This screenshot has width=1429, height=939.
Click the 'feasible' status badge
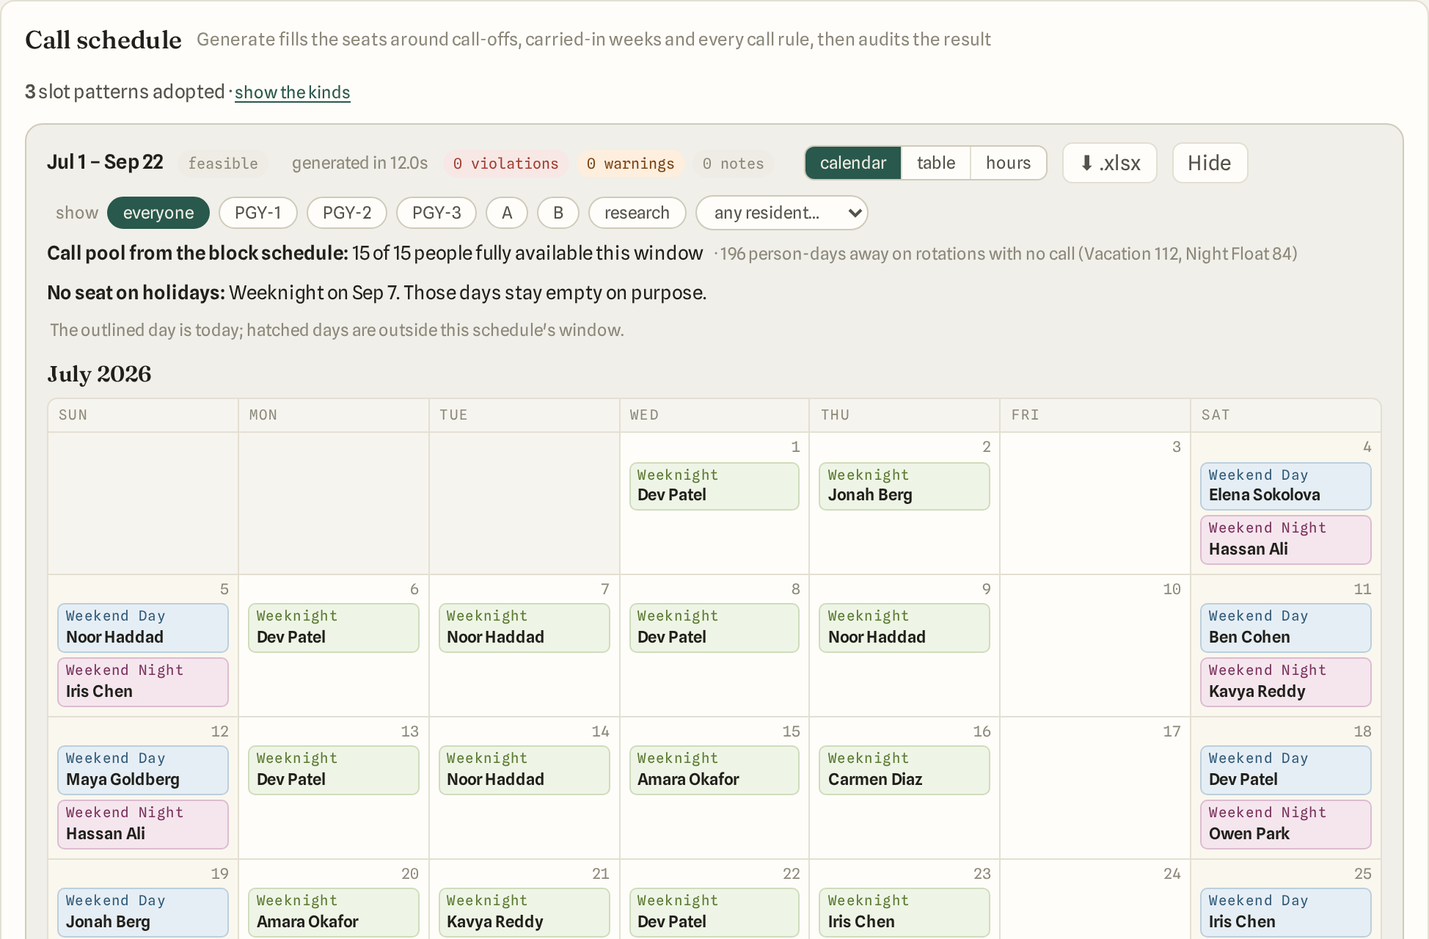coord(223,164)
